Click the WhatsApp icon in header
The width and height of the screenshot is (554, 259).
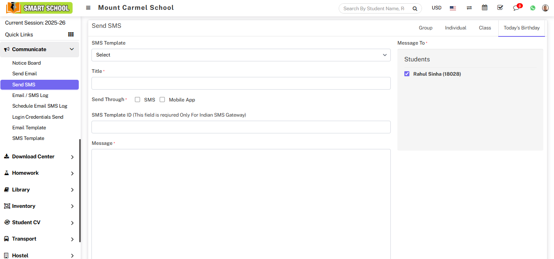(x=533, y=8)
